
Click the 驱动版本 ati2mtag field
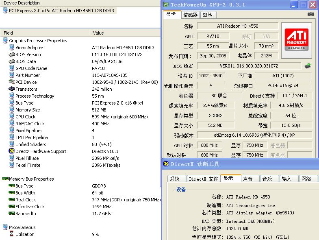coord(255,135)
